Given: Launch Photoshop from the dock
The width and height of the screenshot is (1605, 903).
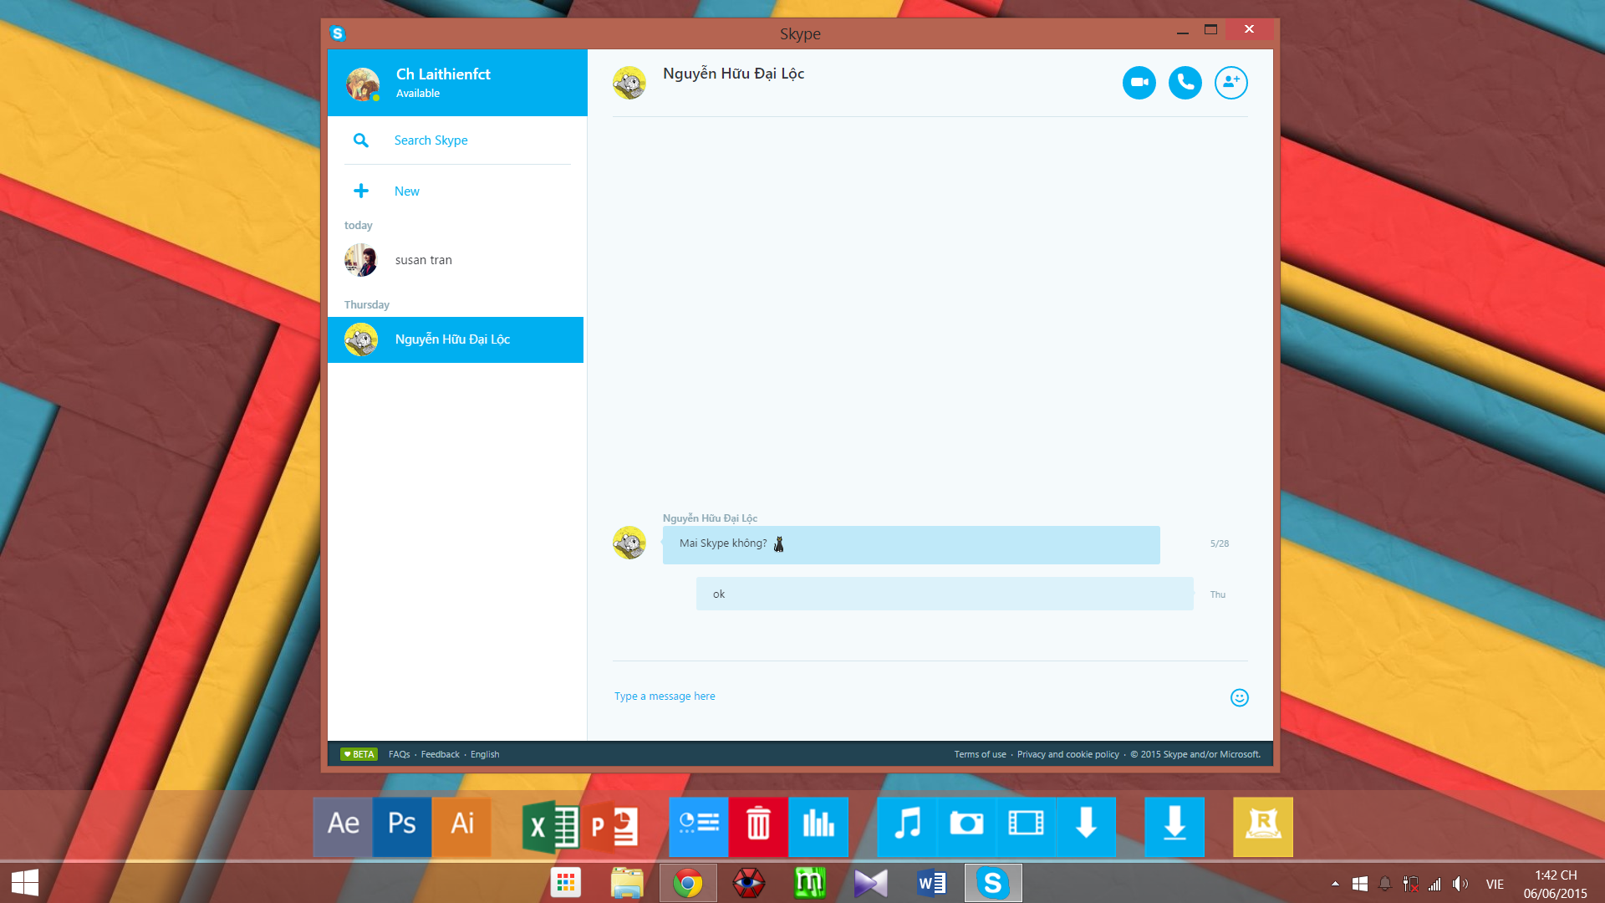Looking at the screenshot, I should click(402, 826).
